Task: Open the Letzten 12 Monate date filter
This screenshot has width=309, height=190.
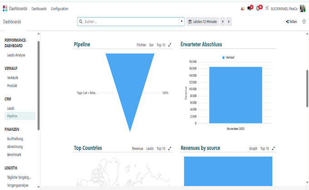Action: (203, 22)
